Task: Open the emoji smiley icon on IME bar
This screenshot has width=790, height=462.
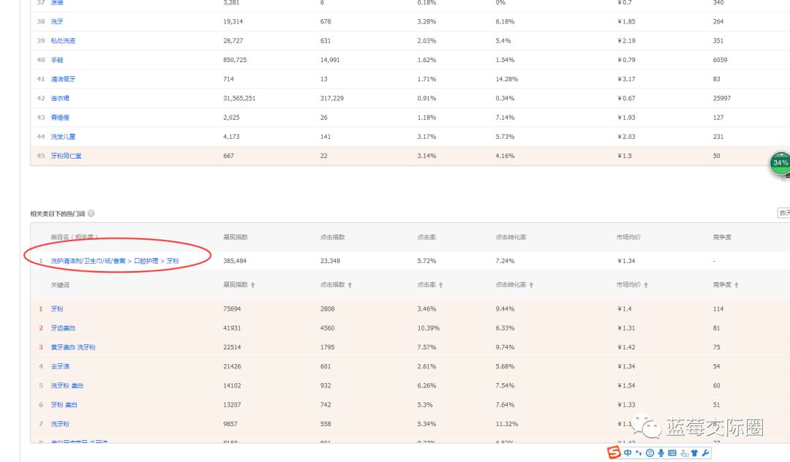Action: click(650, 453)
